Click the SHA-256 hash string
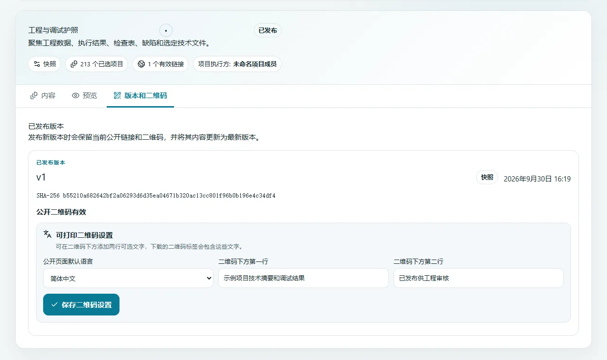This screenshot has height=360, width=607. pyautogui.click(x=156, y=196)
